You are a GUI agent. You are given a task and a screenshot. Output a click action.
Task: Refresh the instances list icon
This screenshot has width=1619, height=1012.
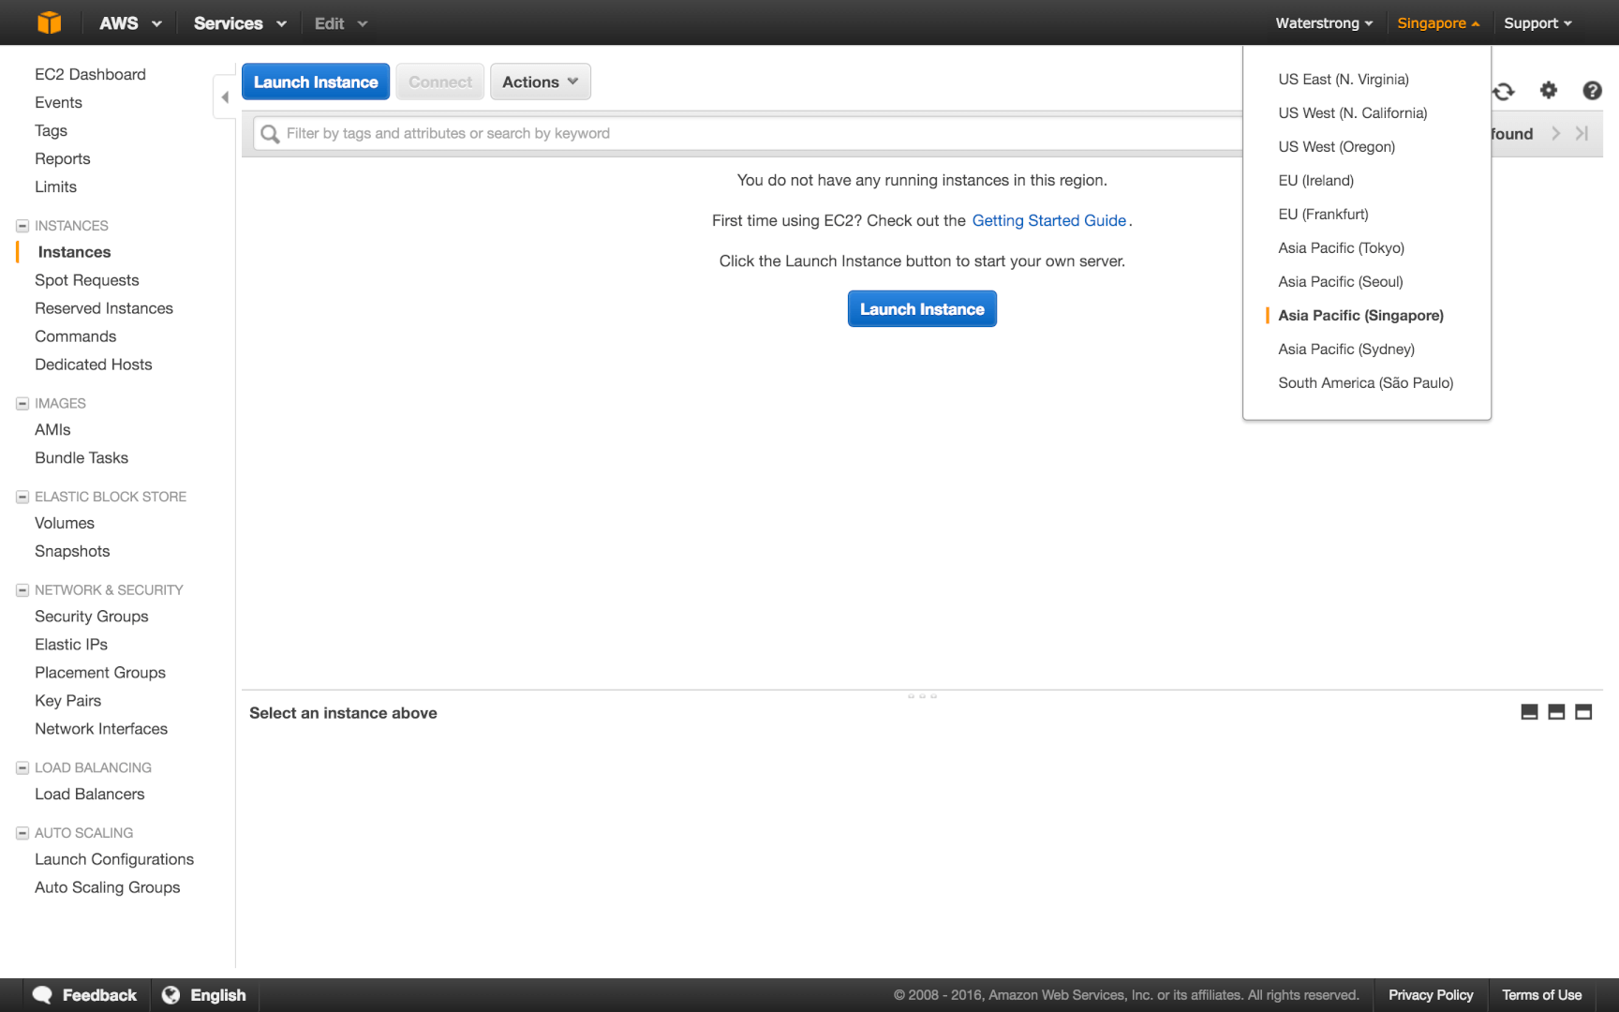click(x=1504, y=91)
